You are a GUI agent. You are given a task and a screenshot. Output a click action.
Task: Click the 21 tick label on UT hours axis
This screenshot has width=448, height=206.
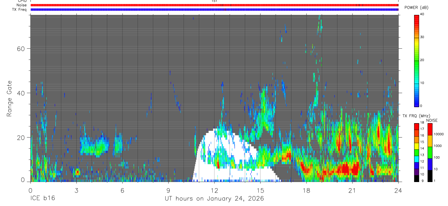[x=352, y=190]
